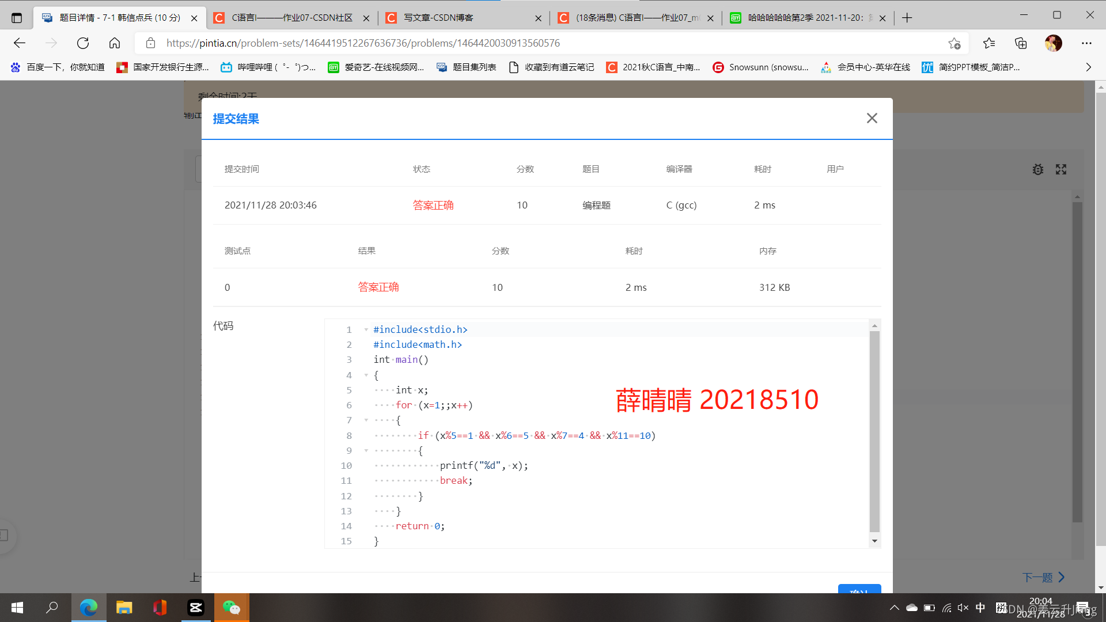The width and height of the screenshot is (1106, 622).
Task: Collapse code fold arrow at line 1
Action: pos(366,329)
